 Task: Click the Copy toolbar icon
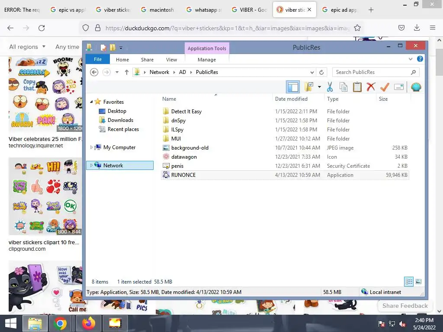[343, 87]
